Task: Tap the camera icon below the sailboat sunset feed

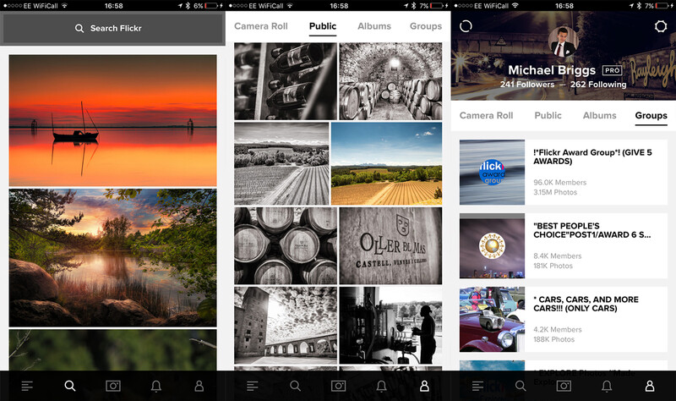Action: [113, 386]
